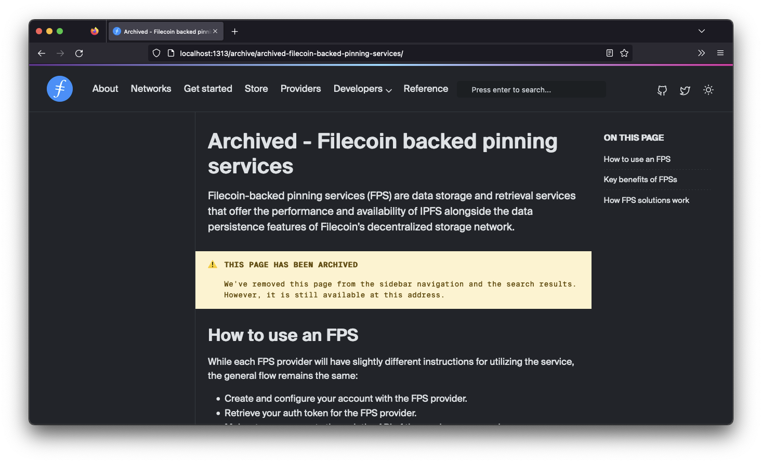Open the About nav item
Viewport: 762px width, 463px height.
(x=106, y=89)
